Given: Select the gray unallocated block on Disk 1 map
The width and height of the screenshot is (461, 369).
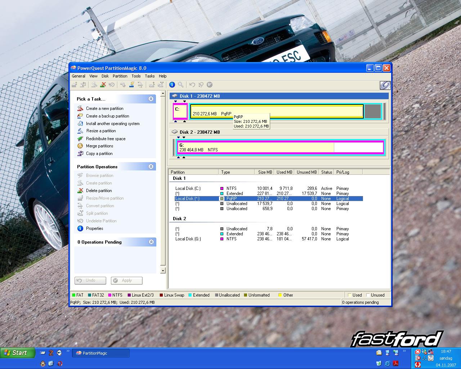Looking at the screenshot, I should pyautogui.click(x=373, y=111).
